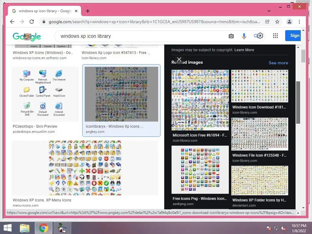Click the page scrollbar up arrow

[x=303, y=30]
